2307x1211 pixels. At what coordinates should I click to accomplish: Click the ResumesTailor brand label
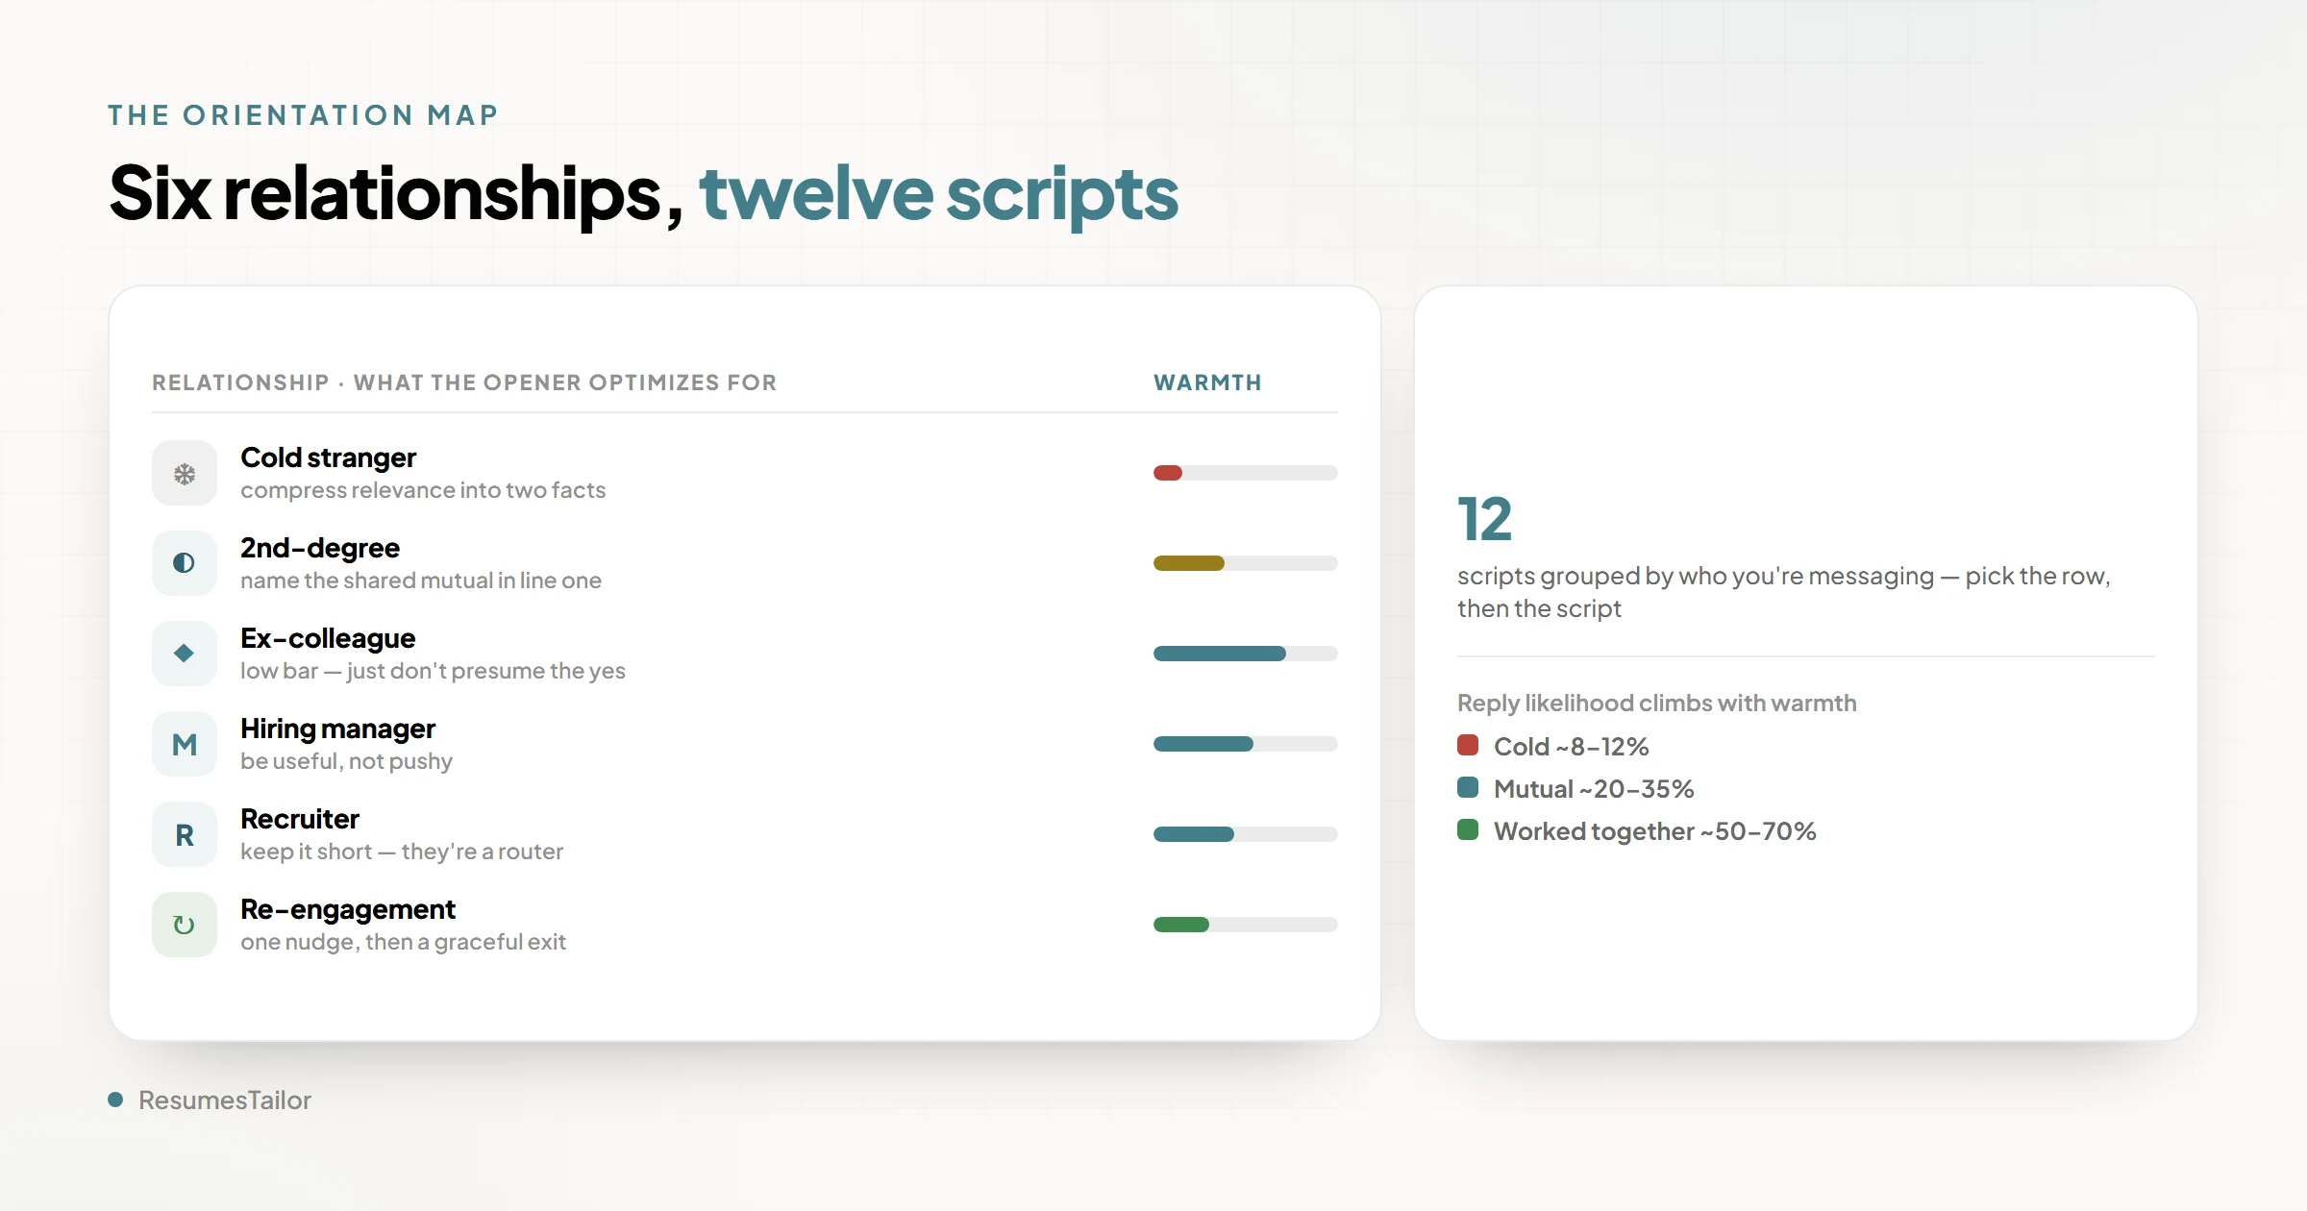click(x=225, y=1100)
